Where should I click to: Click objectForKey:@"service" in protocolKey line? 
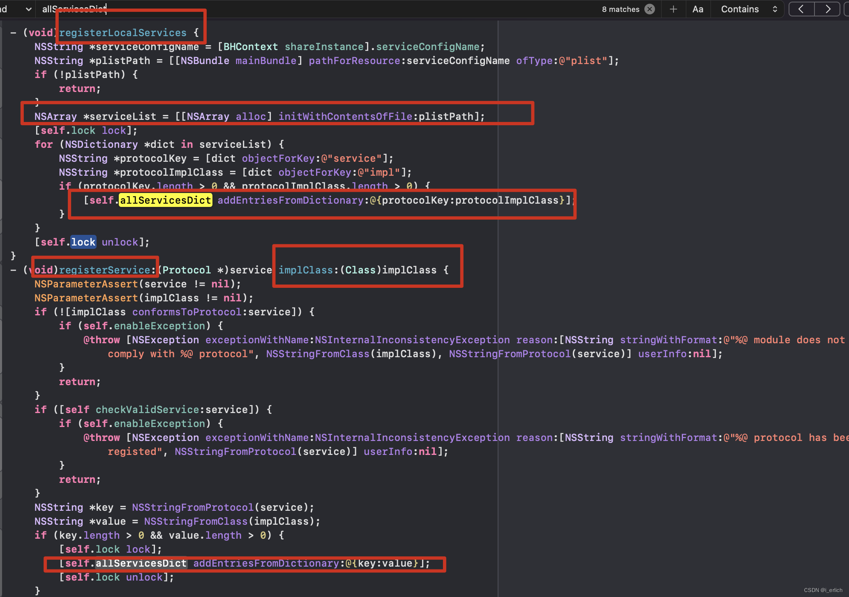point(314,158)
